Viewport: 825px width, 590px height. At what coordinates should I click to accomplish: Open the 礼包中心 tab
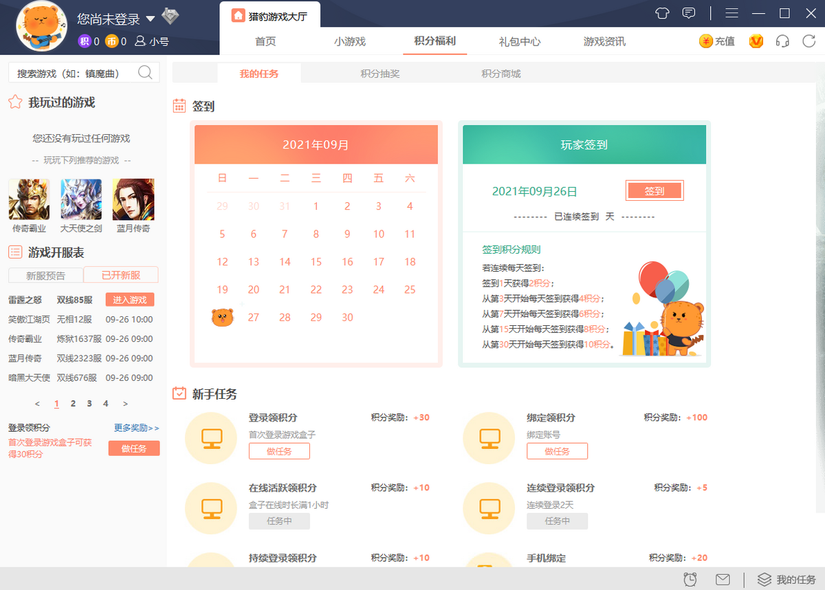coord(520,41)
